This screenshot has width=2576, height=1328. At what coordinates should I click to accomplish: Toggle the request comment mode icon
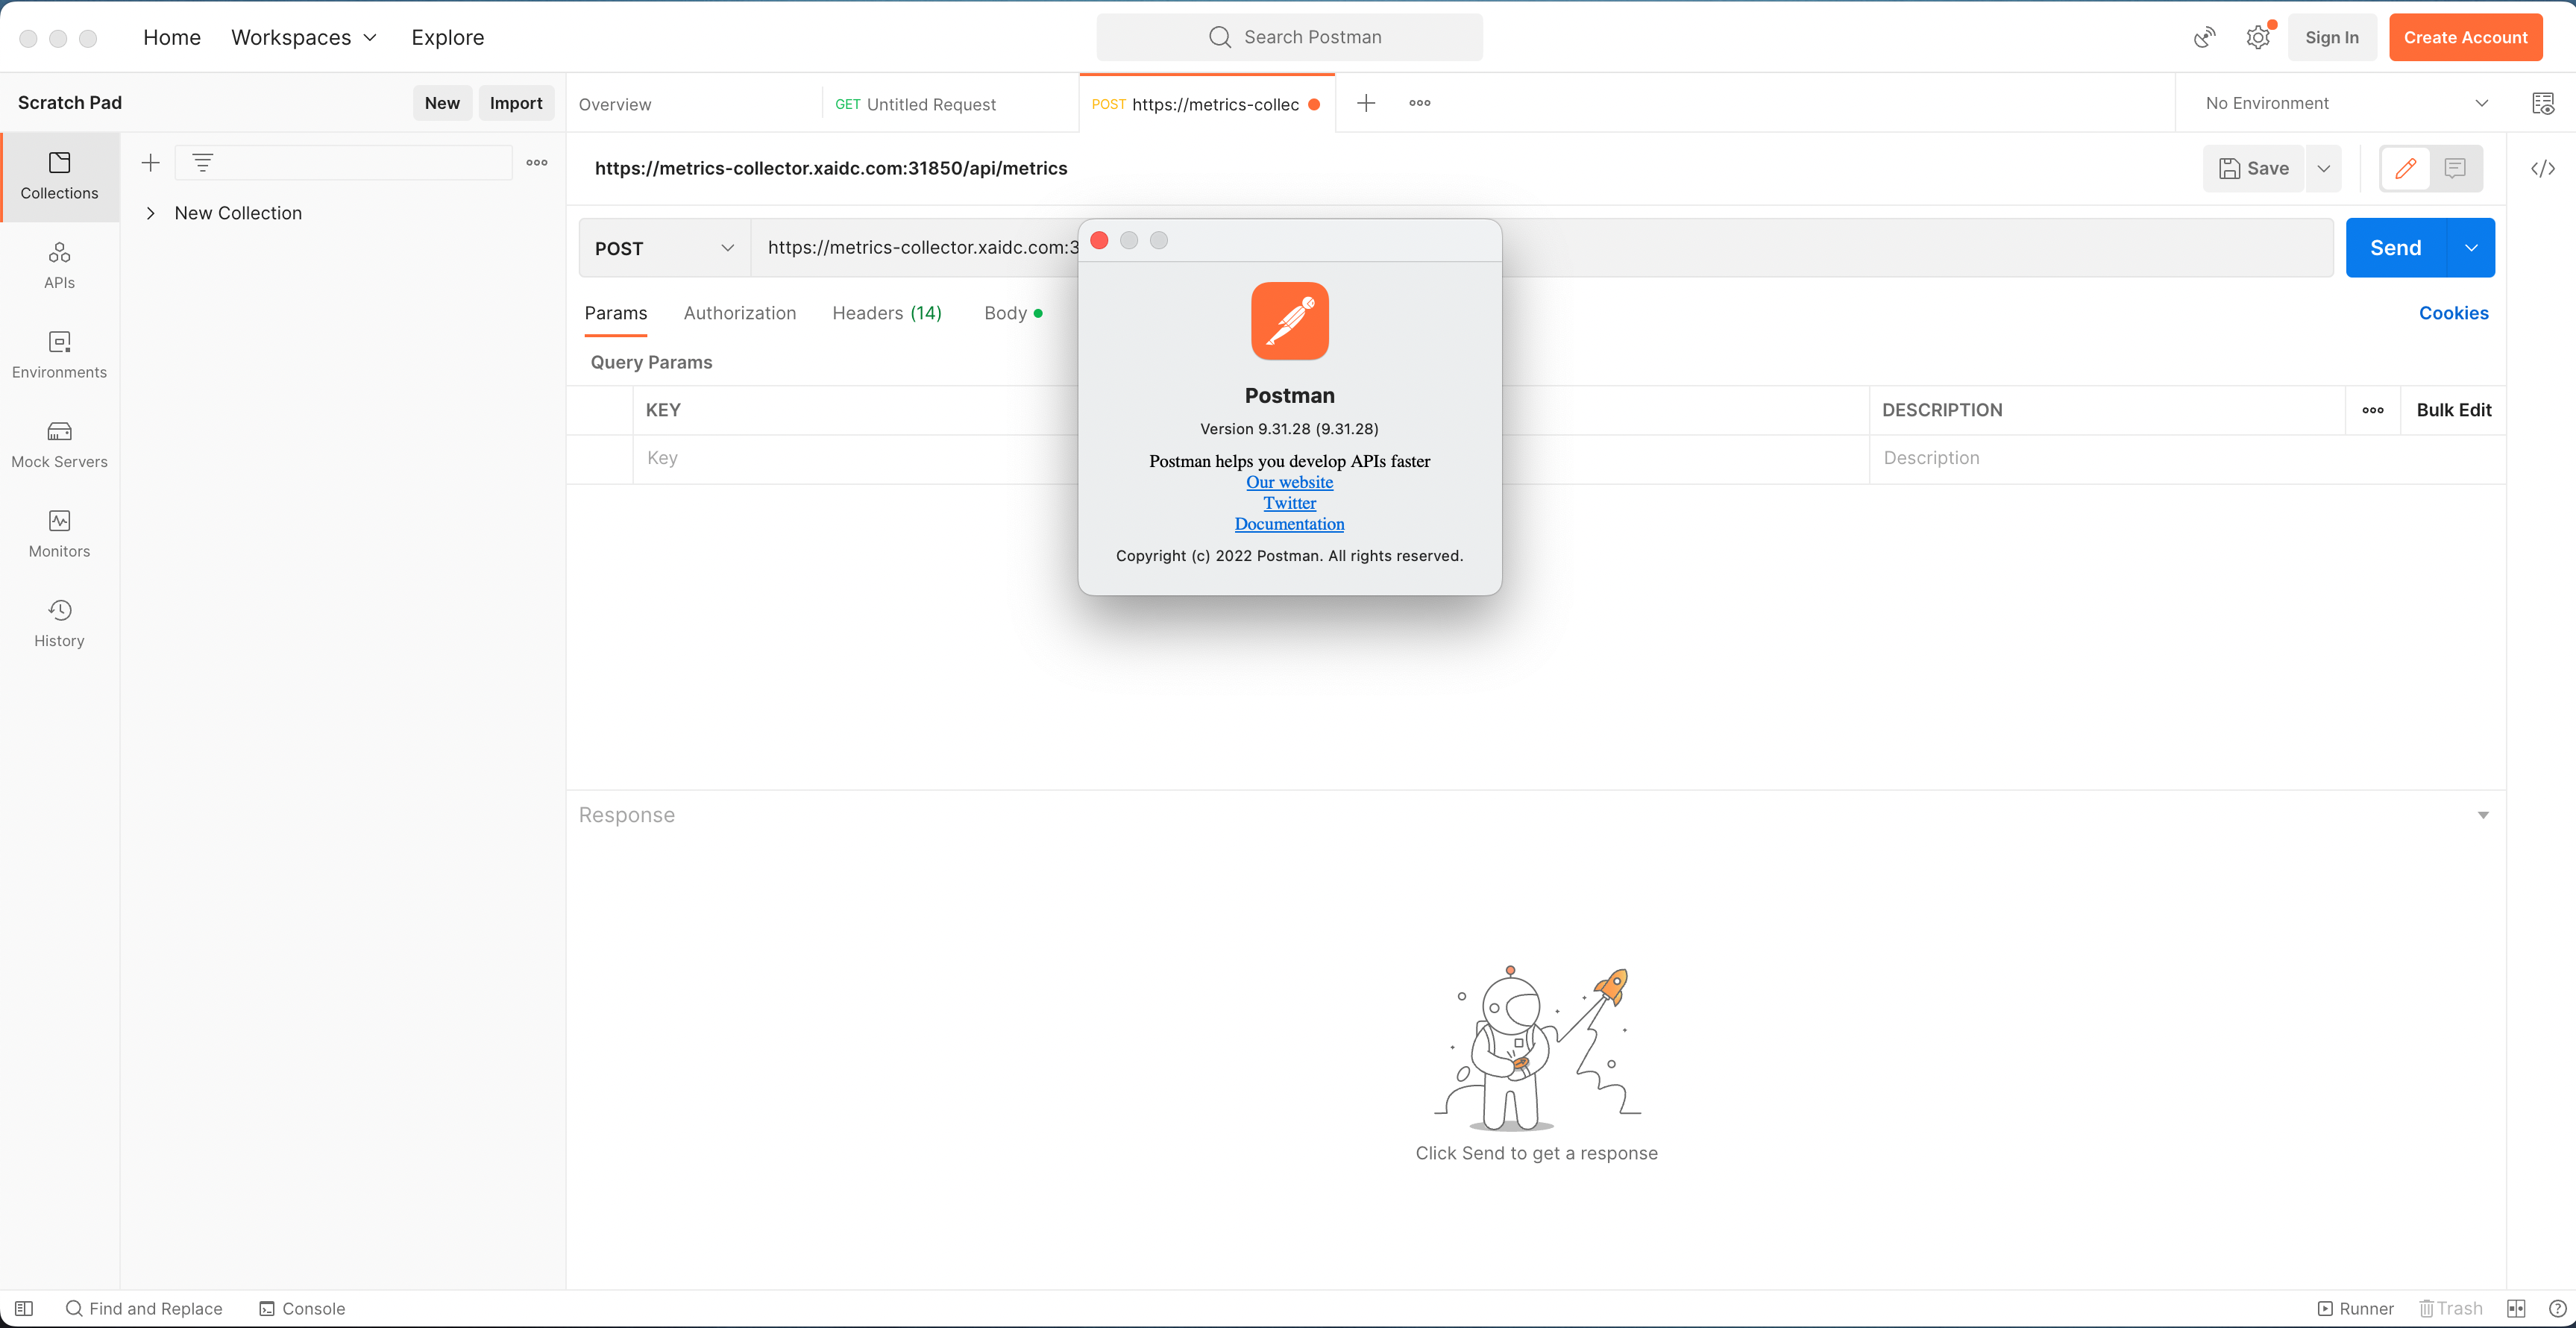[x=2454, y=168]
